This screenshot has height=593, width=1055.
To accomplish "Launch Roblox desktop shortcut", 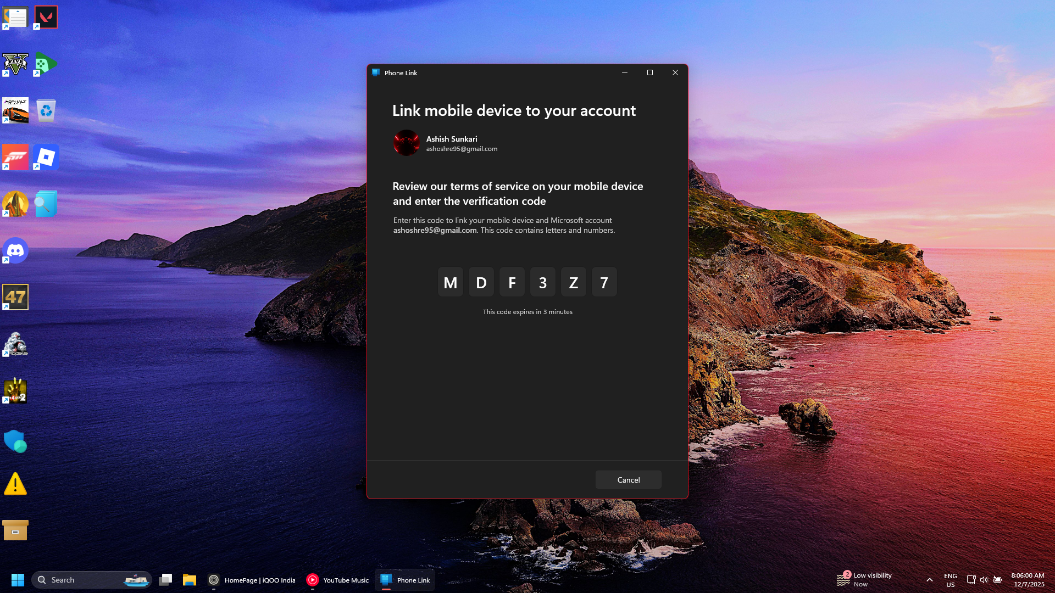I will (46, 158).
